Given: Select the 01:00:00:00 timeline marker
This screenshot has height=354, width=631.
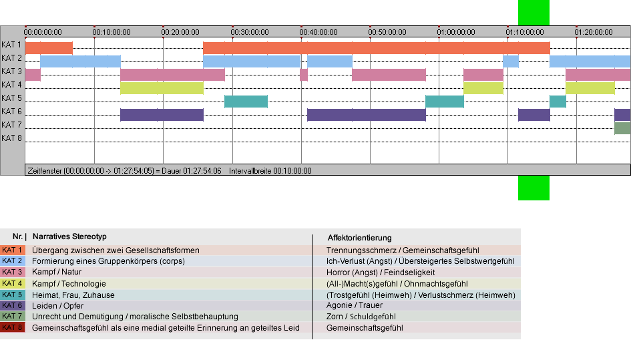Looking at the screenshot, I should [456, 32].
